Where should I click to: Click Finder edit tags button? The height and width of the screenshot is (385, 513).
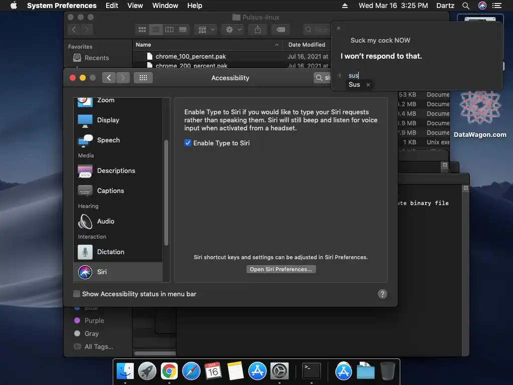click(x=281, y=30)
